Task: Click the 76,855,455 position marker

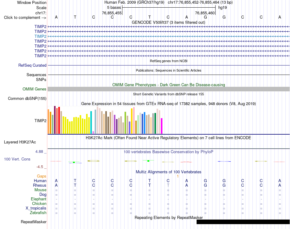Action: (112, 13)
